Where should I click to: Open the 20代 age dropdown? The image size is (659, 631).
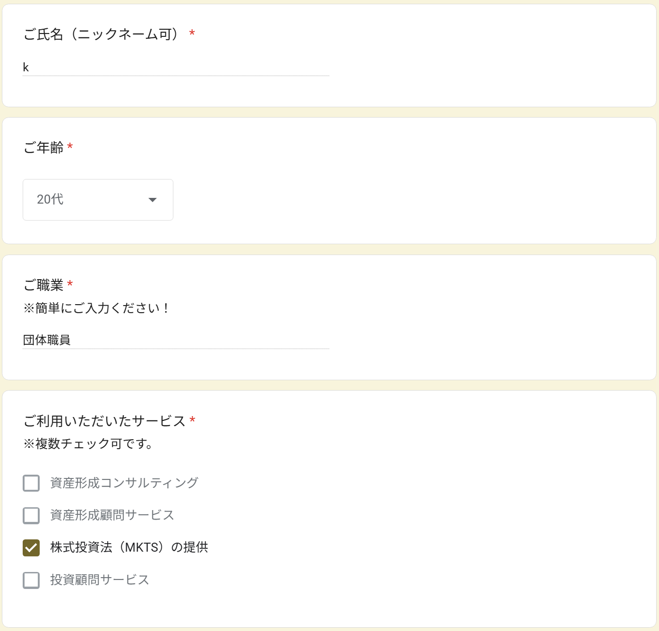click(x=98, y=200)
